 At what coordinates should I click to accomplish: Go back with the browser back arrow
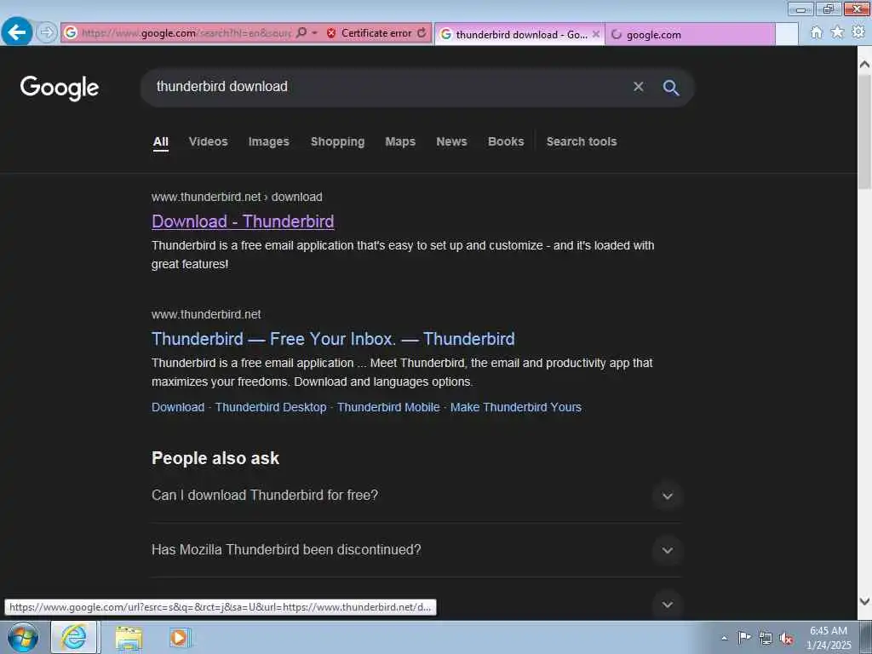point(17,32)
